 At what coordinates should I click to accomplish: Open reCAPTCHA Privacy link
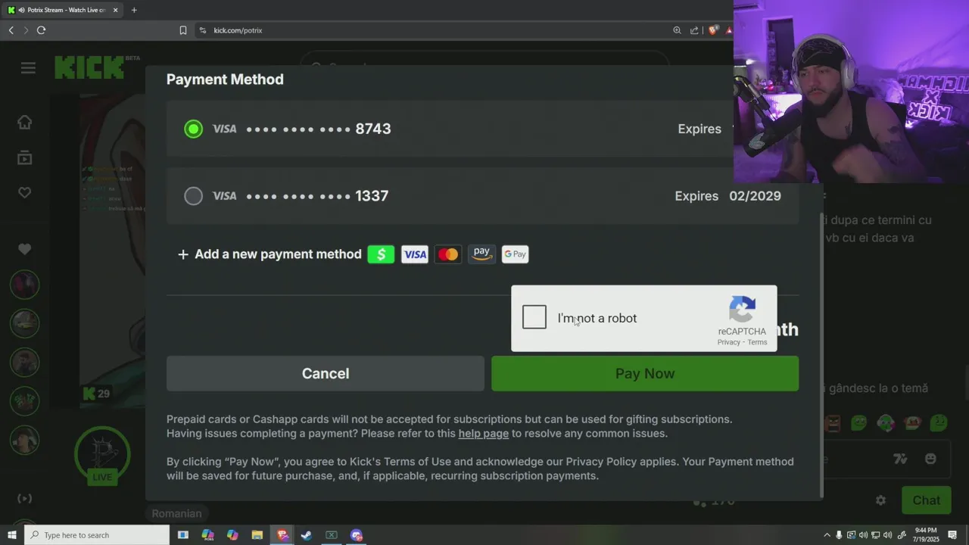click(728, 342)
